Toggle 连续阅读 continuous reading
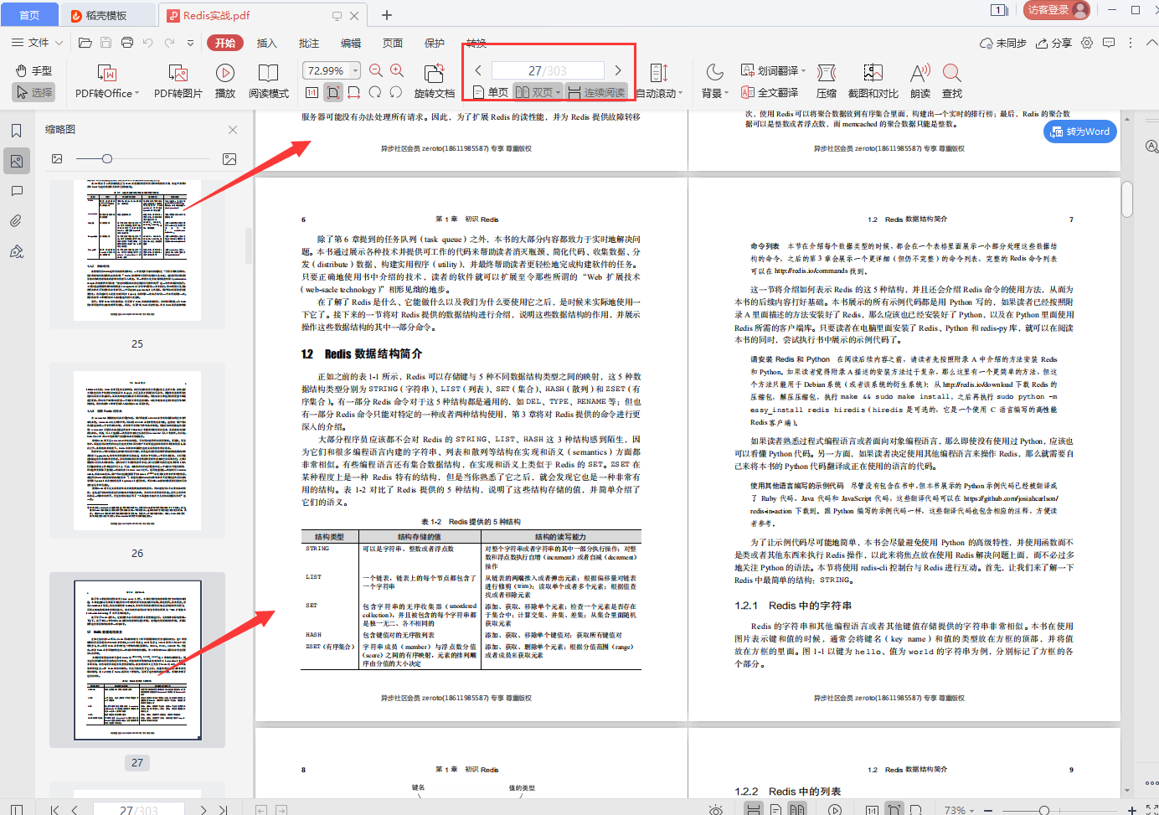The height and width of the screenshot is (815, 1159). (596, 92)
